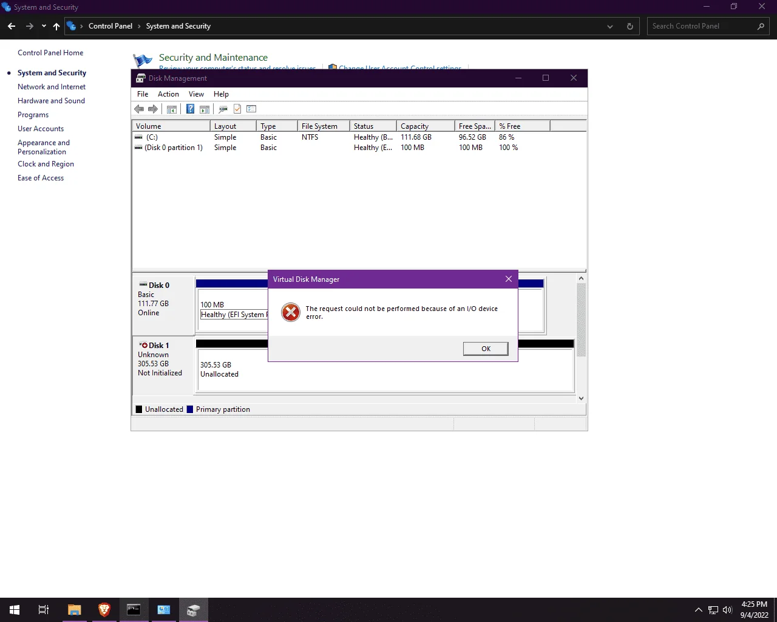Launch Brave browser from the taskbar

tap(104, 610)
